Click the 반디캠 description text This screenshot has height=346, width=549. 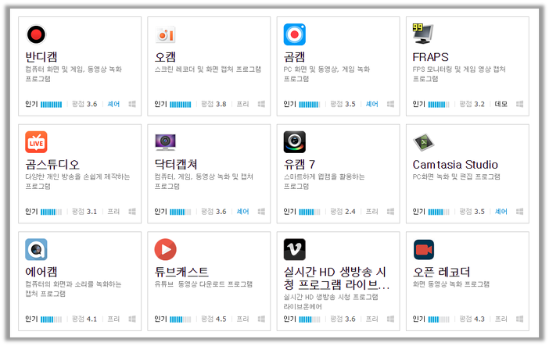[x=74, y=74]
